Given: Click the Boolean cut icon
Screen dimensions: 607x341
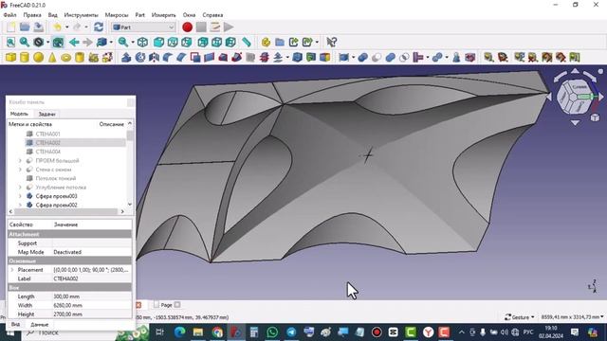Looking at the screenshot, I should click(x=377, y=58).
